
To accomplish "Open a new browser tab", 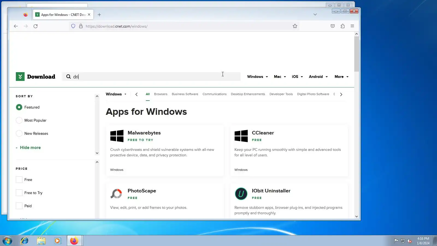I will [x=99, y=15].
